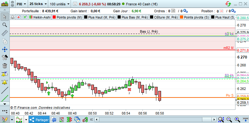Click the small bell icon in indicator bar
This screenshot has width=249, height=123.
[x=12, y=17]
